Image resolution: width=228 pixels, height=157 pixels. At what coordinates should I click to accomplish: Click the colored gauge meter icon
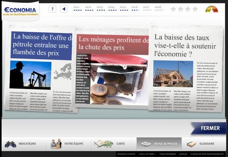(212, 9)
